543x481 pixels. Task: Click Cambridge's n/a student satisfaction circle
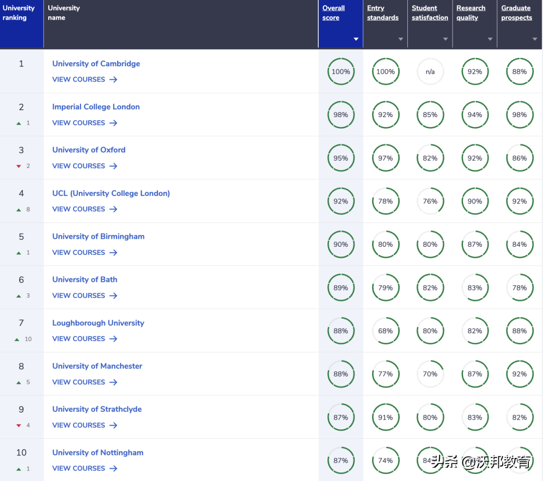[x=430, y=72]
